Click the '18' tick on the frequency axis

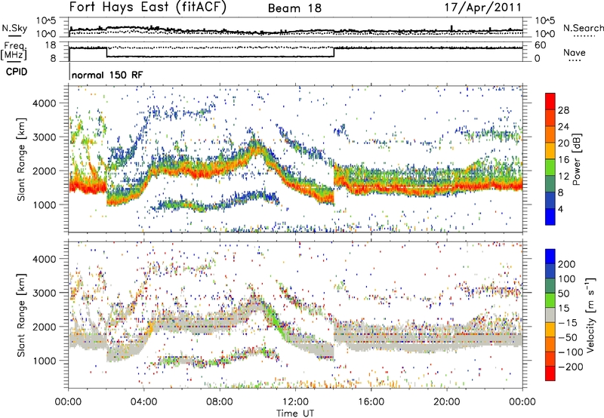point(50,45)
